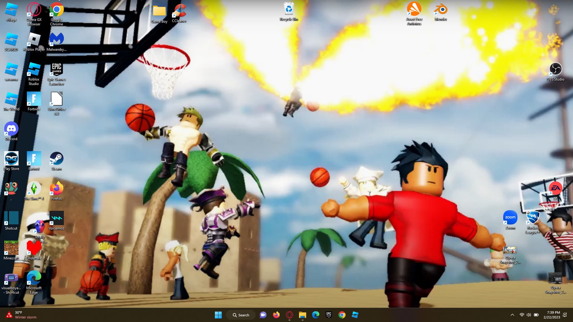Open the fartnut shortcut
The height and width of the screenshot is (322, 573).
click(x=34, y=161)
